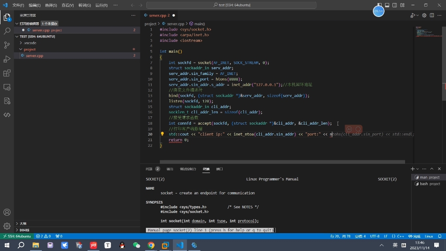Toggle bottom panel layout button
Viewport: 446px width, 251px height.
click(387, 5)
